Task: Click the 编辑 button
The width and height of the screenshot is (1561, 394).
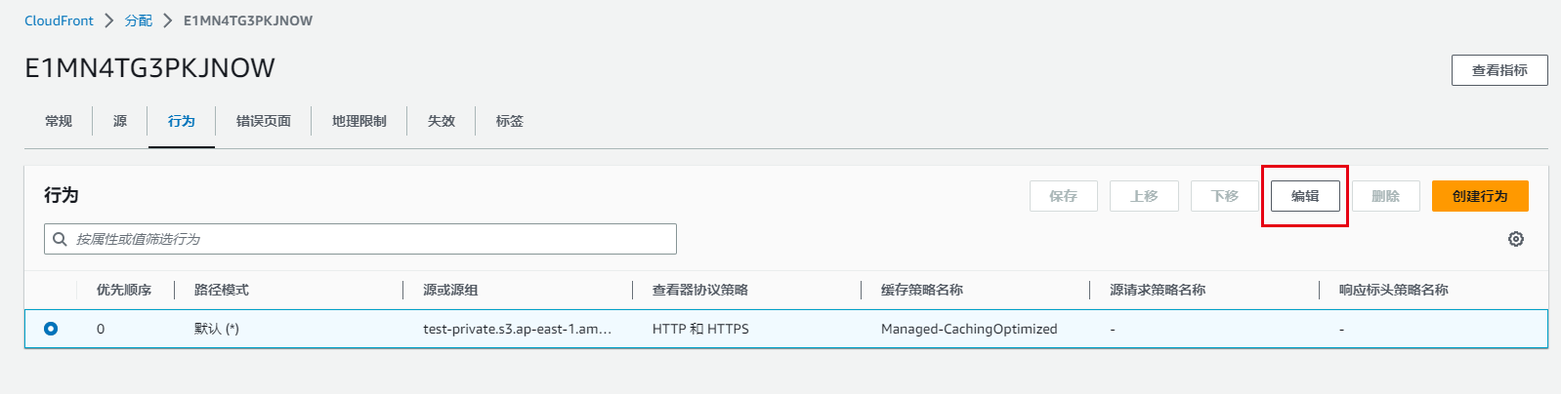Action: click(x=1305, y=196)
